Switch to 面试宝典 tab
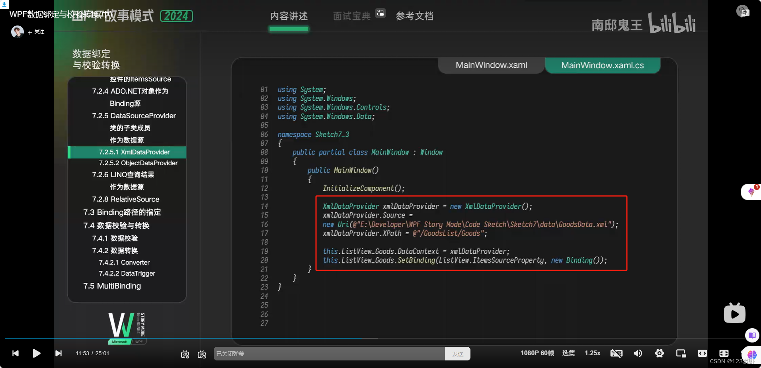The width and height of the screenshot is (761, 368). (352, 16)
